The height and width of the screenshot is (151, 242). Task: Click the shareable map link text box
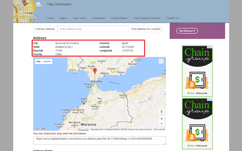(x=100, y=140)
